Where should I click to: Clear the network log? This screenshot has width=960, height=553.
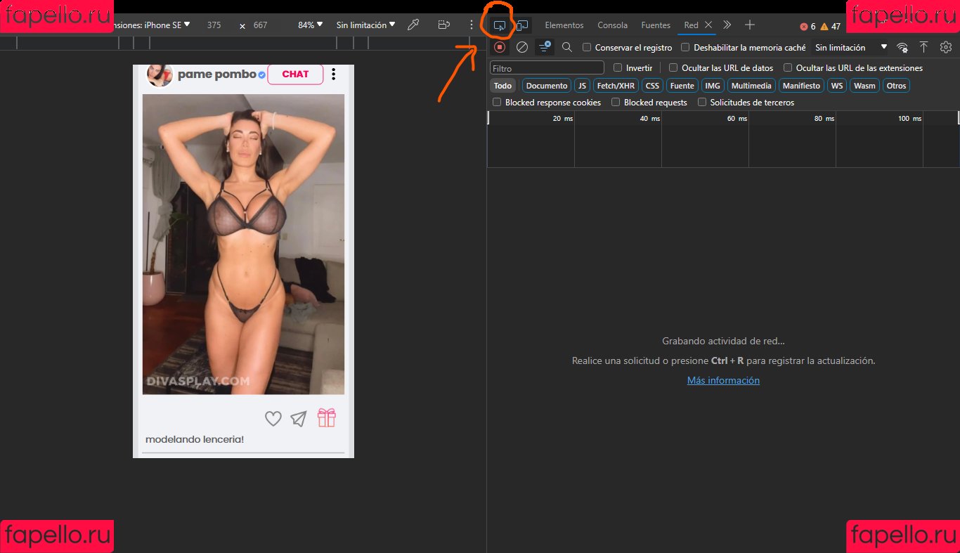coord(522,47)
